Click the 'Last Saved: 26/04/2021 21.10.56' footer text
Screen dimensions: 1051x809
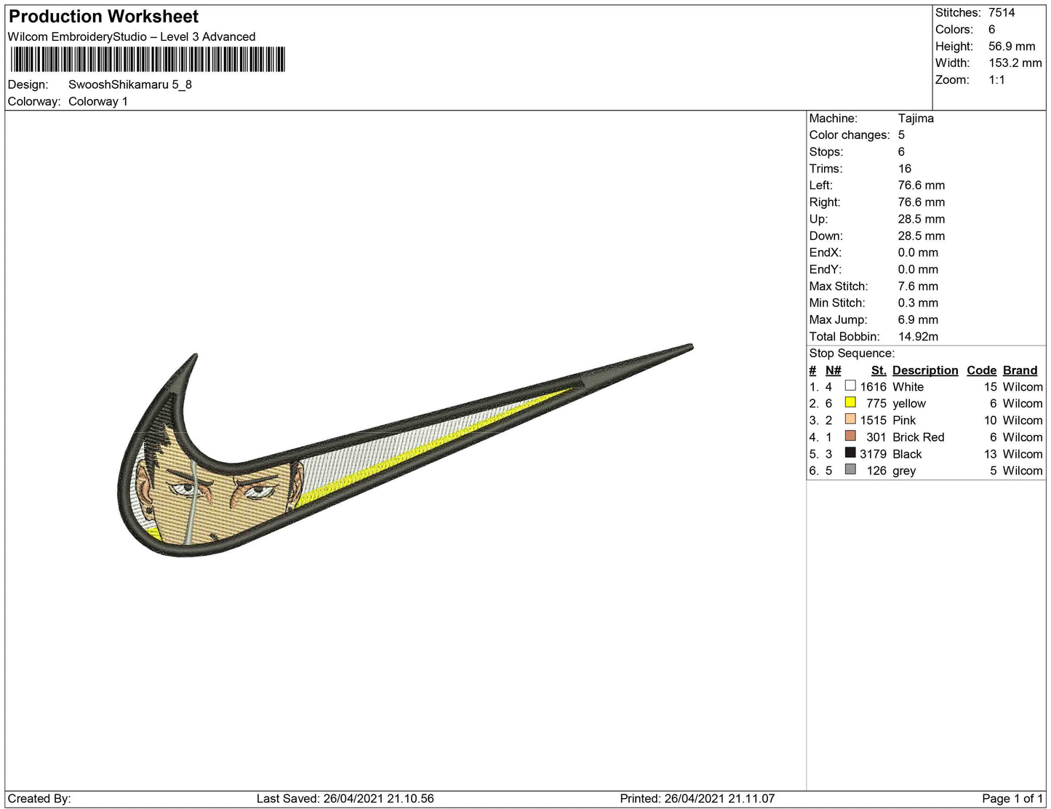345,799
